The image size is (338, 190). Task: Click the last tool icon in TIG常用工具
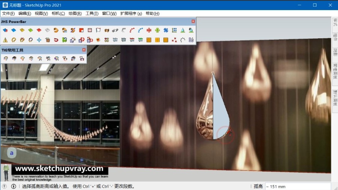click(x=82, y=58)
